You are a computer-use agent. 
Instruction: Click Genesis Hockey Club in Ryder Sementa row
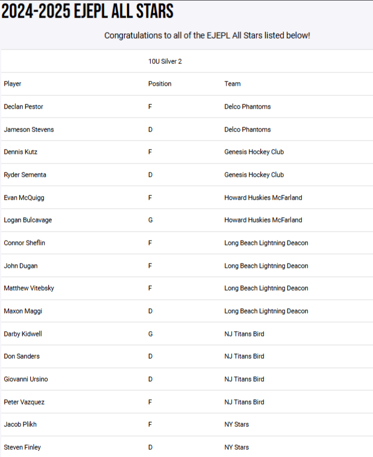[x=254, y=175]
